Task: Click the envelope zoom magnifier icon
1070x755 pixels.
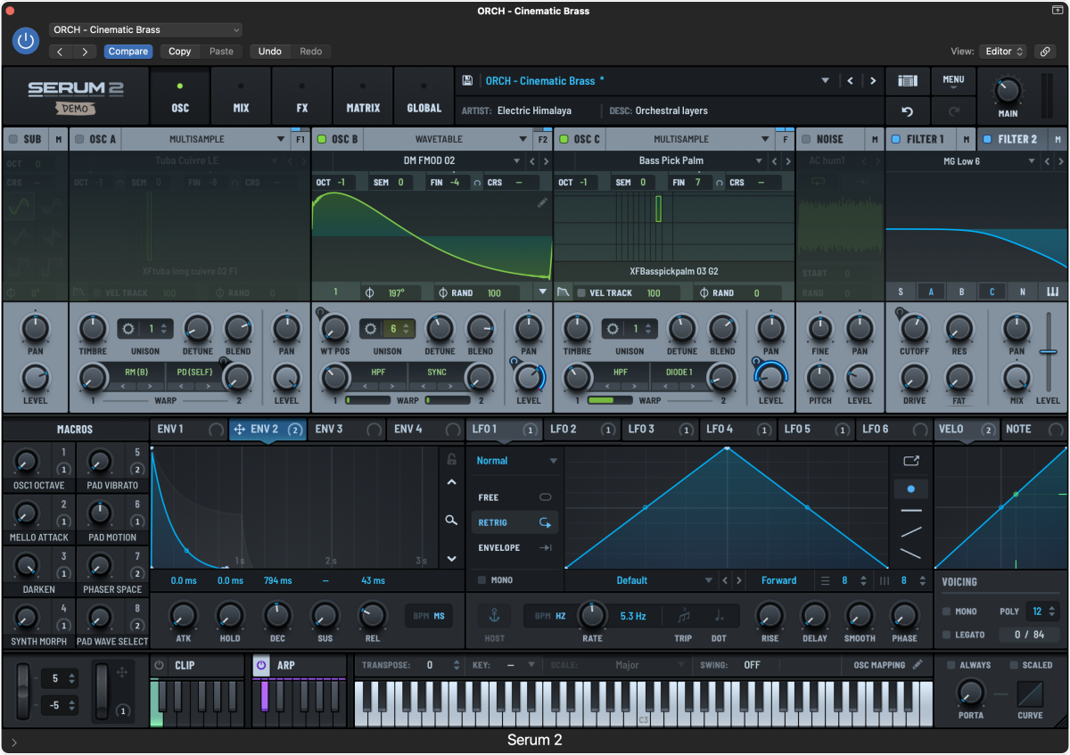Action: (451, 520)
